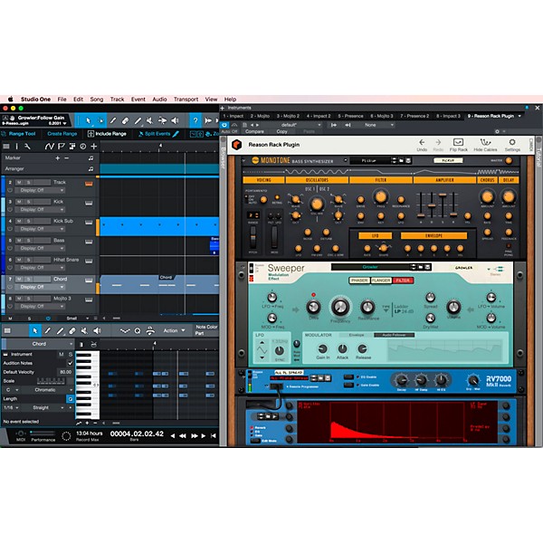Screen dimensions: 543x543
Task: Toggle the plugin power bypass button
Action: [224, 125]
